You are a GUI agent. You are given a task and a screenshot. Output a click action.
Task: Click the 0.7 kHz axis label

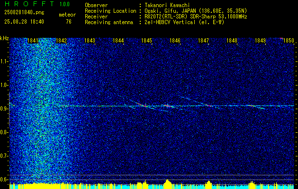pos(4,156)
